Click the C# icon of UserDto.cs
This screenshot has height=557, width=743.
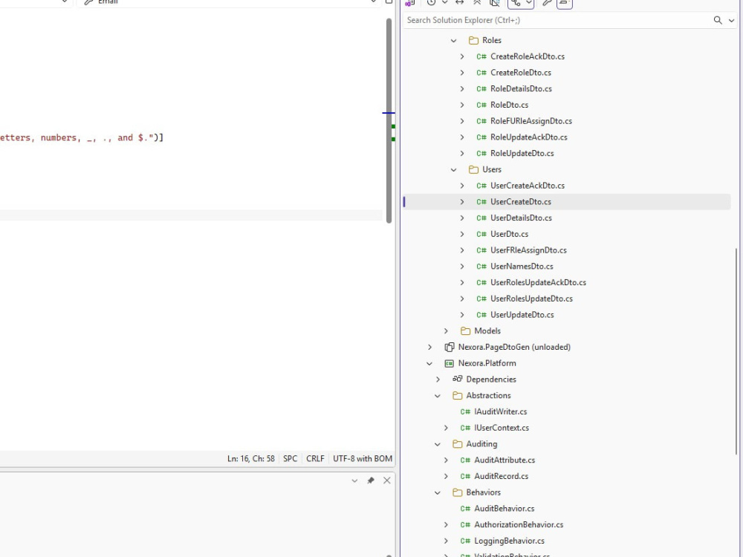481,234
